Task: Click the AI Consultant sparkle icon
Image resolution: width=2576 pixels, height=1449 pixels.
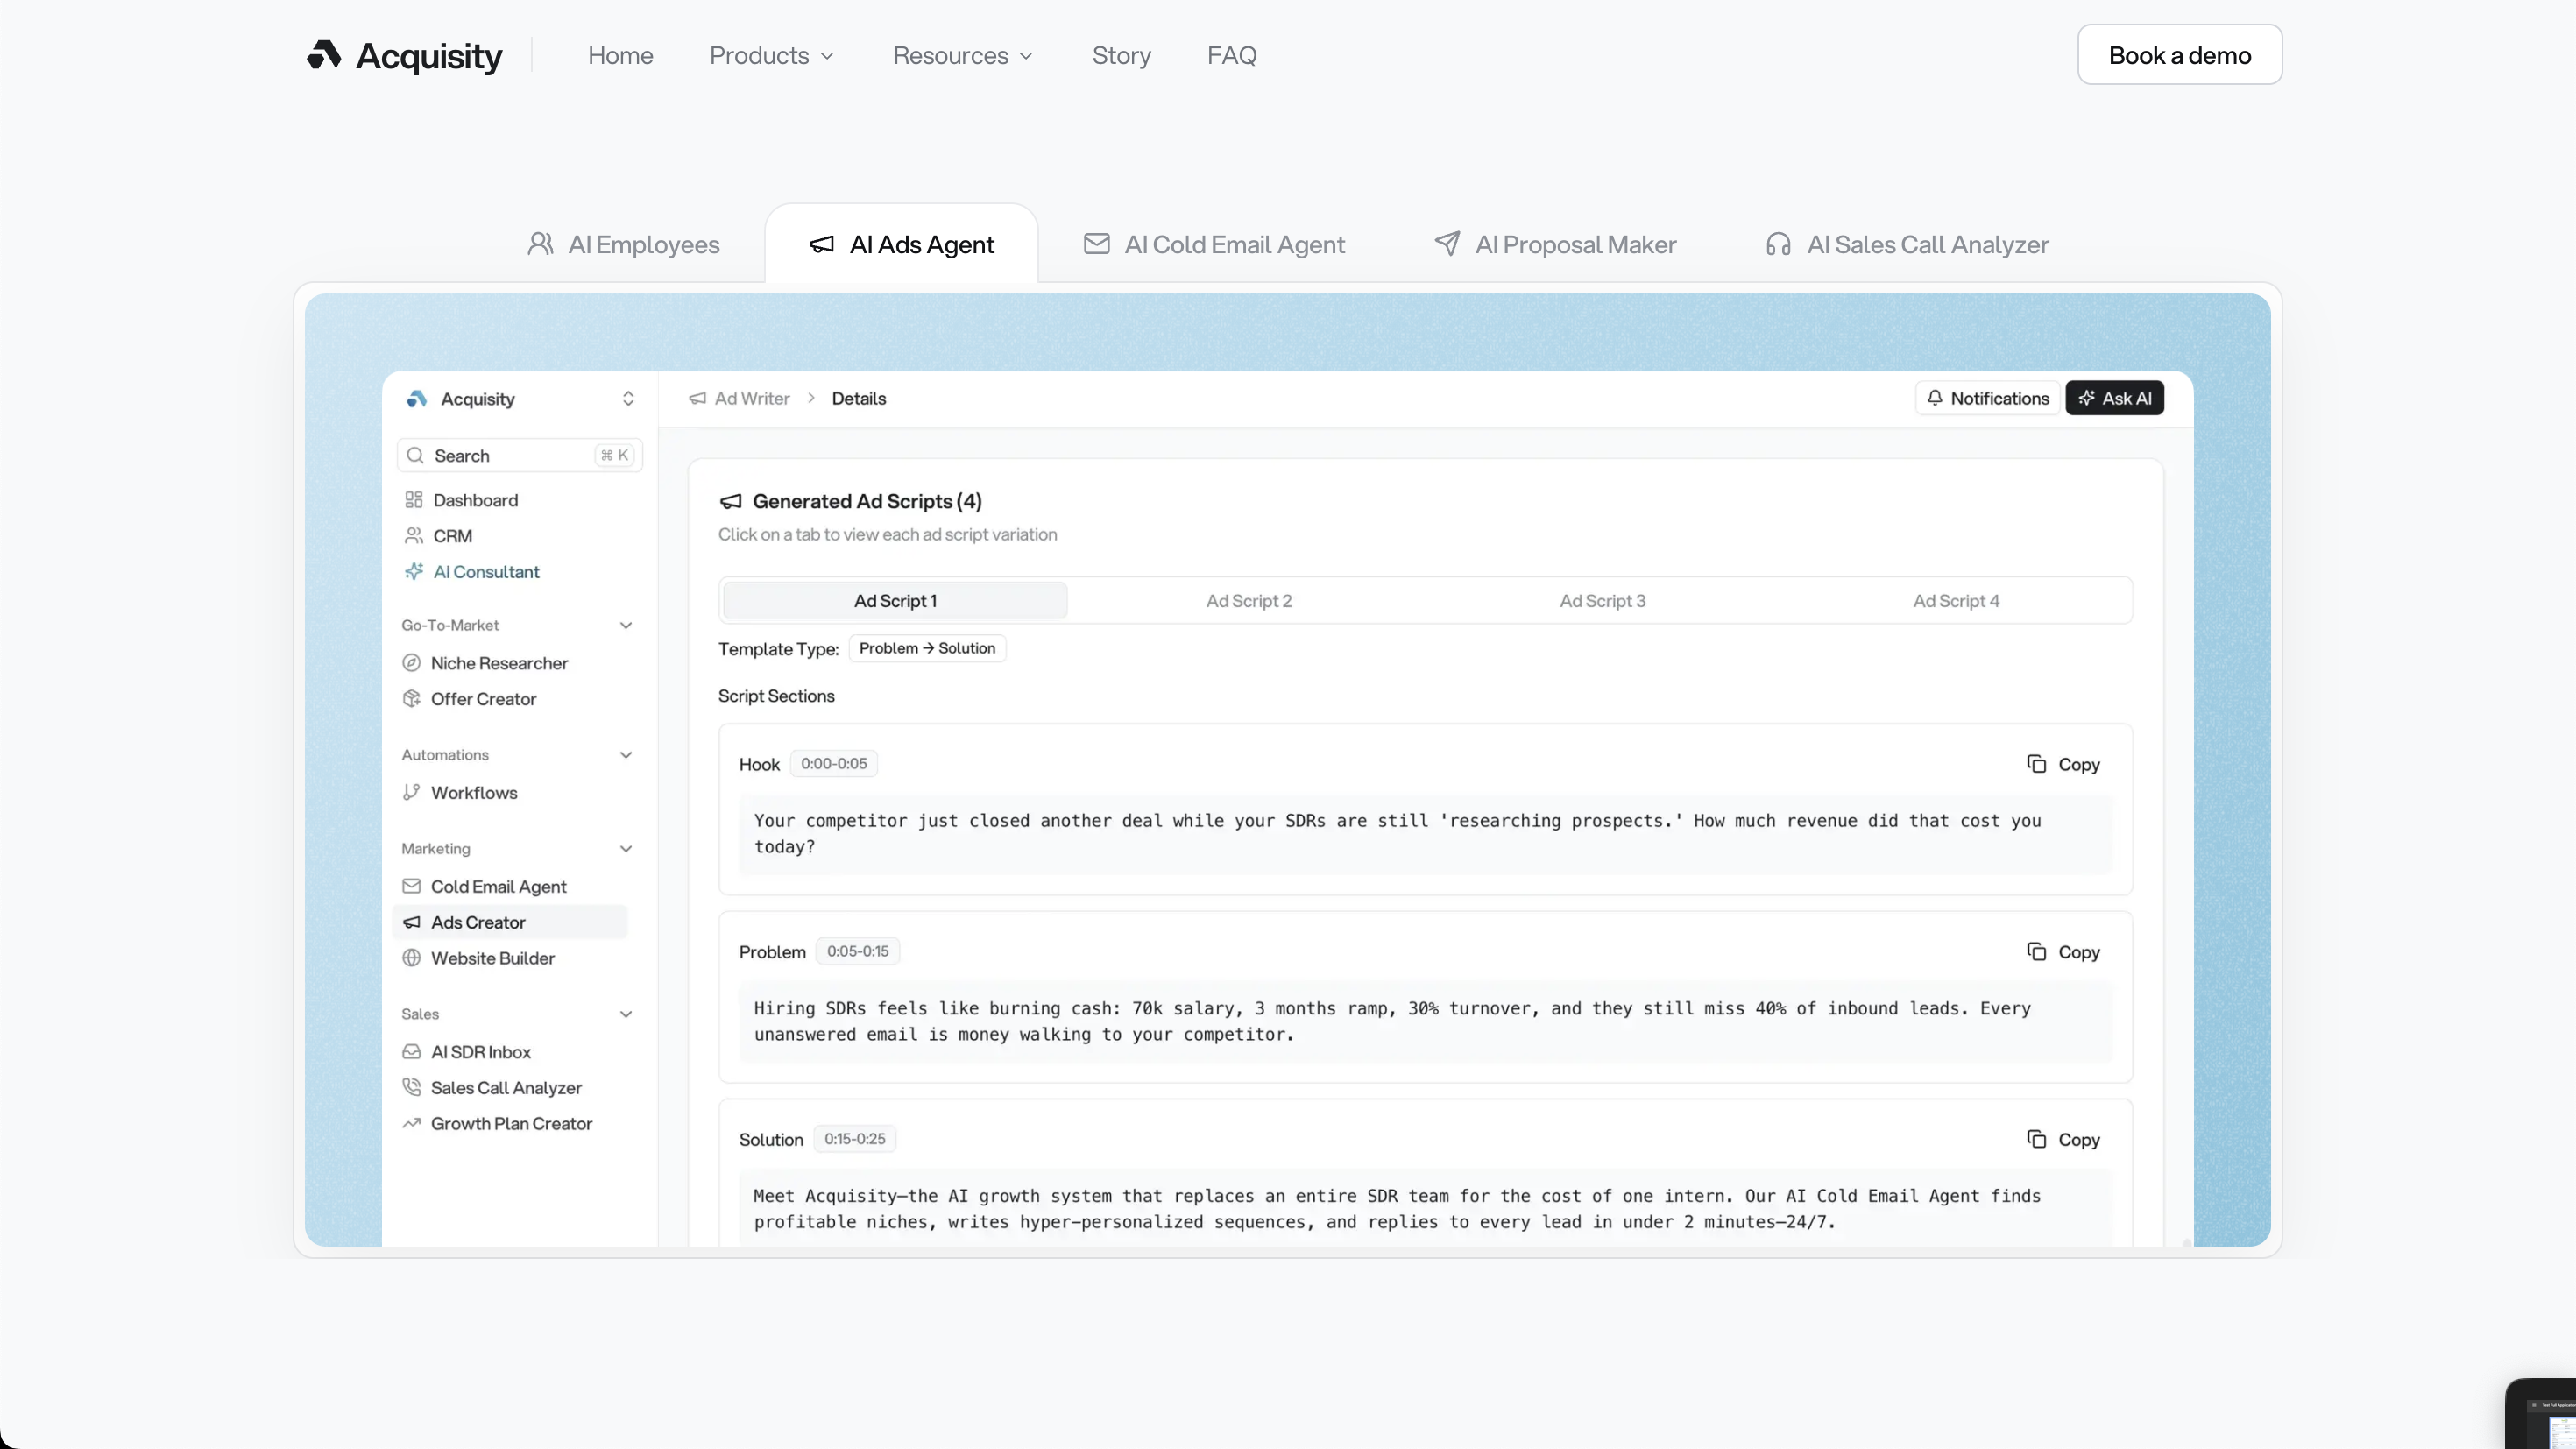Action: tap(413, 571)
